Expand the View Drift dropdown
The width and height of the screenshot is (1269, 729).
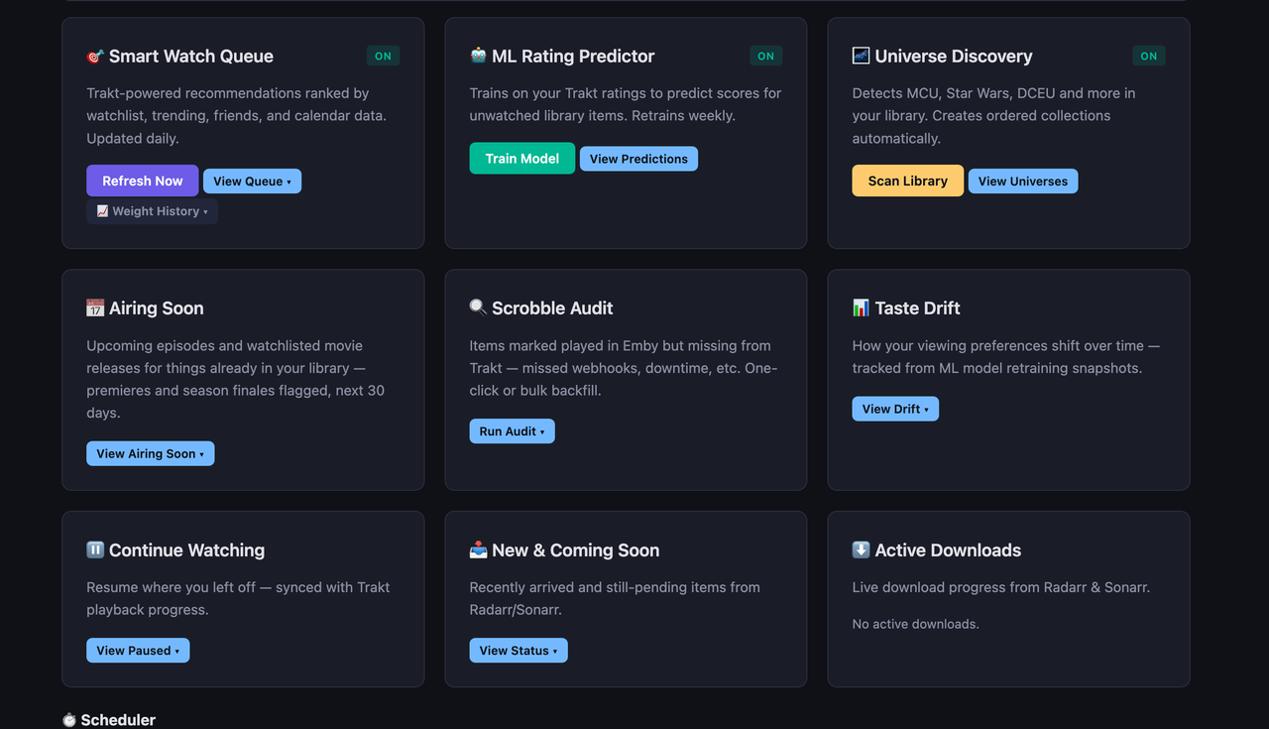pos(895,409)
